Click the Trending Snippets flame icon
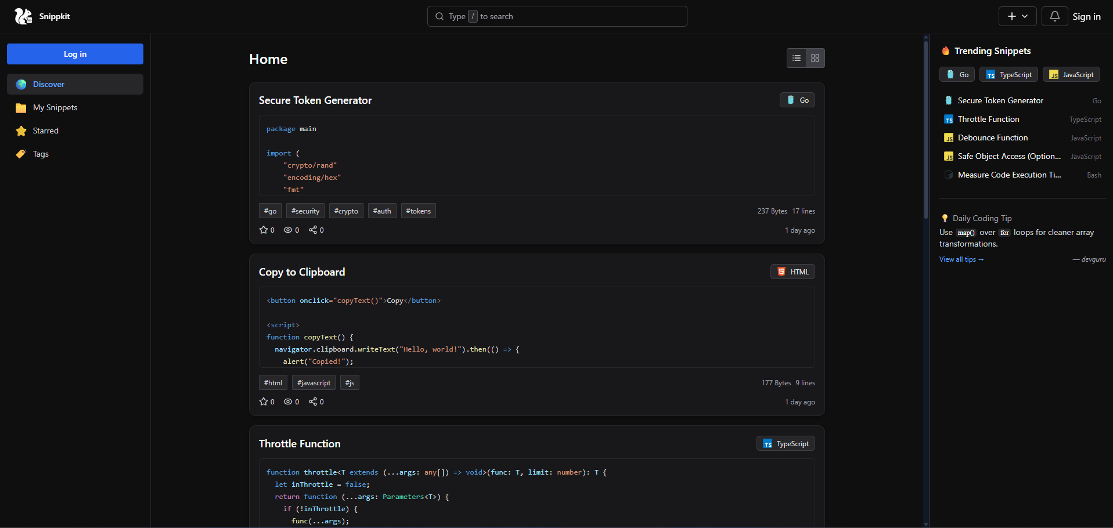This screenshot has height=528, width=1113. [x=946, y=50]
